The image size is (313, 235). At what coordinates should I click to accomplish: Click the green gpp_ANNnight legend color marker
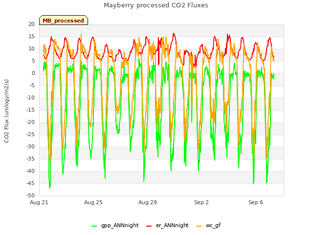point(94,226)
